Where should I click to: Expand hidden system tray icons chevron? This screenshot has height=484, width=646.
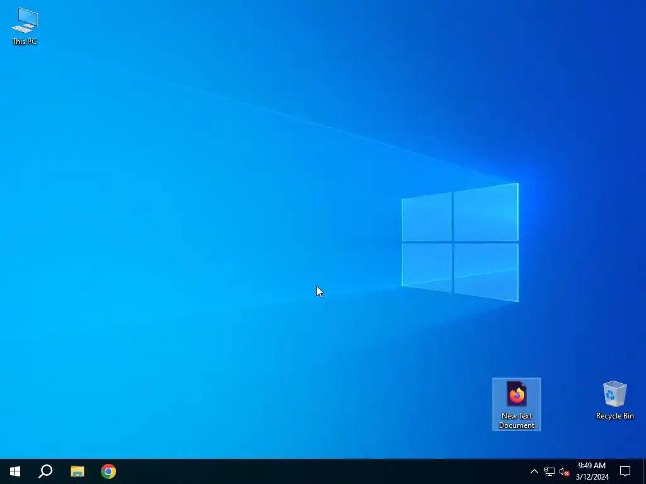pyautogui.click(x=534, y=471)
